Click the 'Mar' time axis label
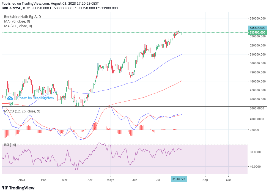The width and height of the screenshot is (269, 193). (x=65, y=180)
